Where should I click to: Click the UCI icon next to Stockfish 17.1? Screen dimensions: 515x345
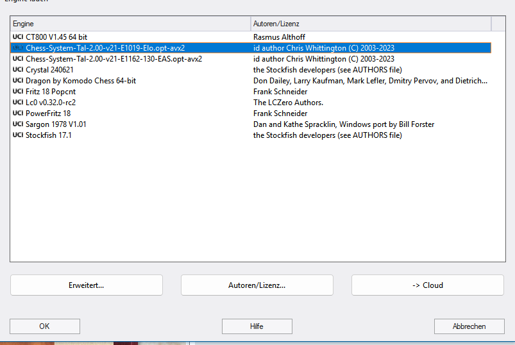(x=17, y=135)
